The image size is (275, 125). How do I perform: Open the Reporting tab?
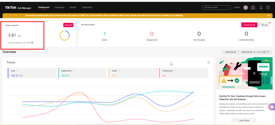click(87, 7)
